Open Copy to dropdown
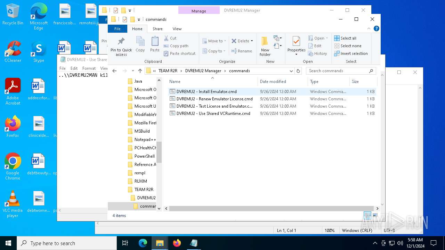 pos(215,51)
